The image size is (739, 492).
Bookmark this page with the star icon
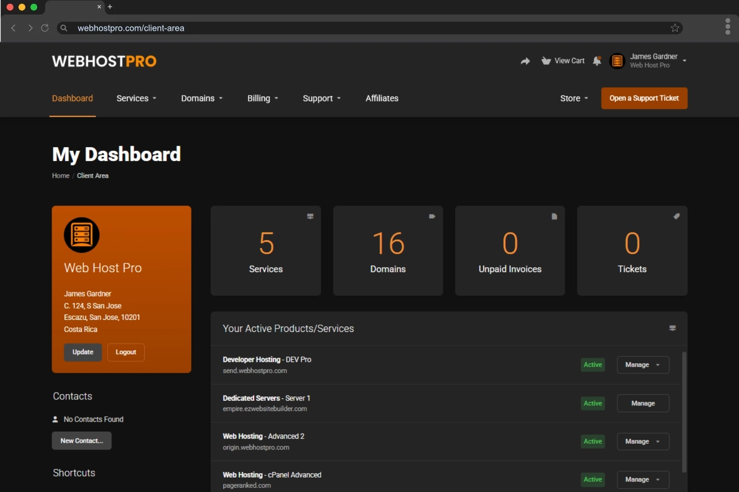point(675,28)
